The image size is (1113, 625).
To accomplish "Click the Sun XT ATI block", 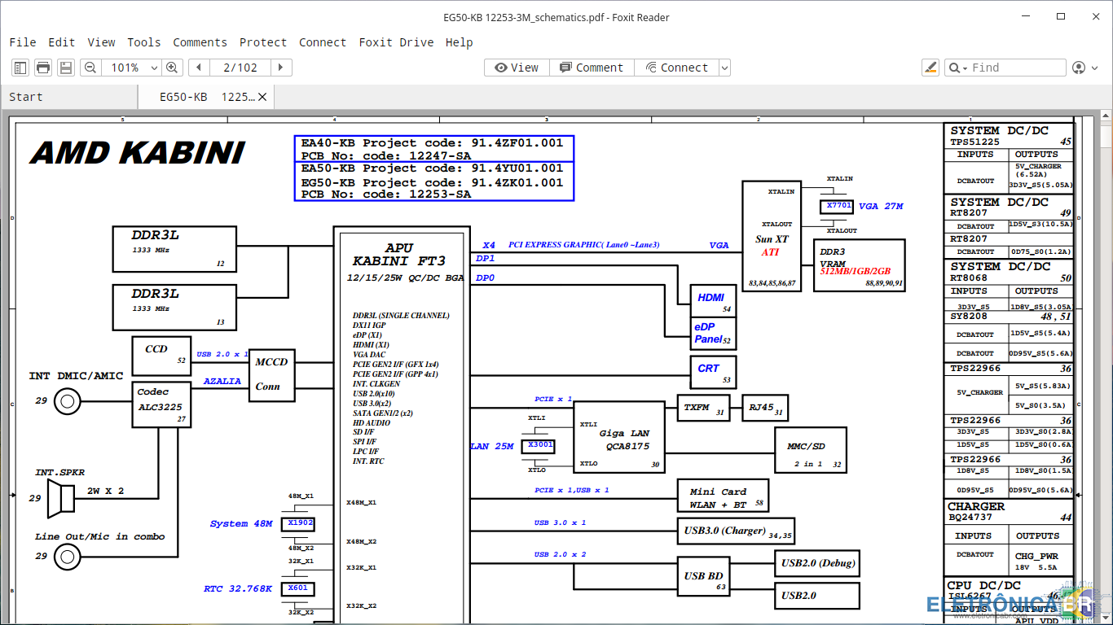I will [x=772, y=236].
